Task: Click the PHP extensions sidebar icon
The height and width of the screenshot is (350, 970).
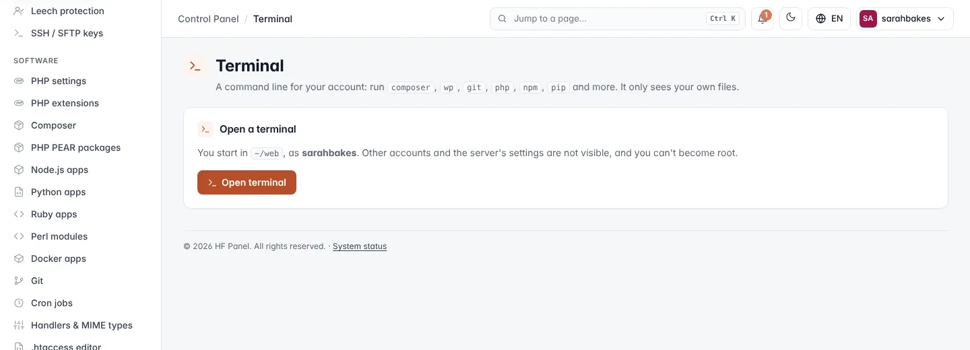Action: pyautogui.click(x=19, y=103)
